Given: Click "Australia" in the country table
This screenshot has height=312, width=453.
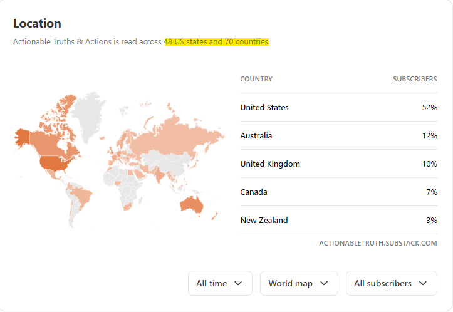Looking at the screenshot, I should [x=256, y=136].
